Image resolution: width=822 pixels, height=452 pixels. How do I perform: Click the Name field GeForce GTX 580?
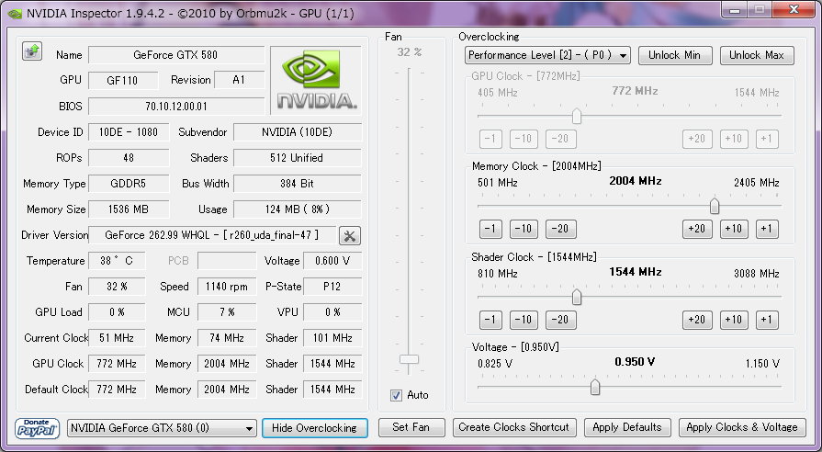tap(176, 55)
